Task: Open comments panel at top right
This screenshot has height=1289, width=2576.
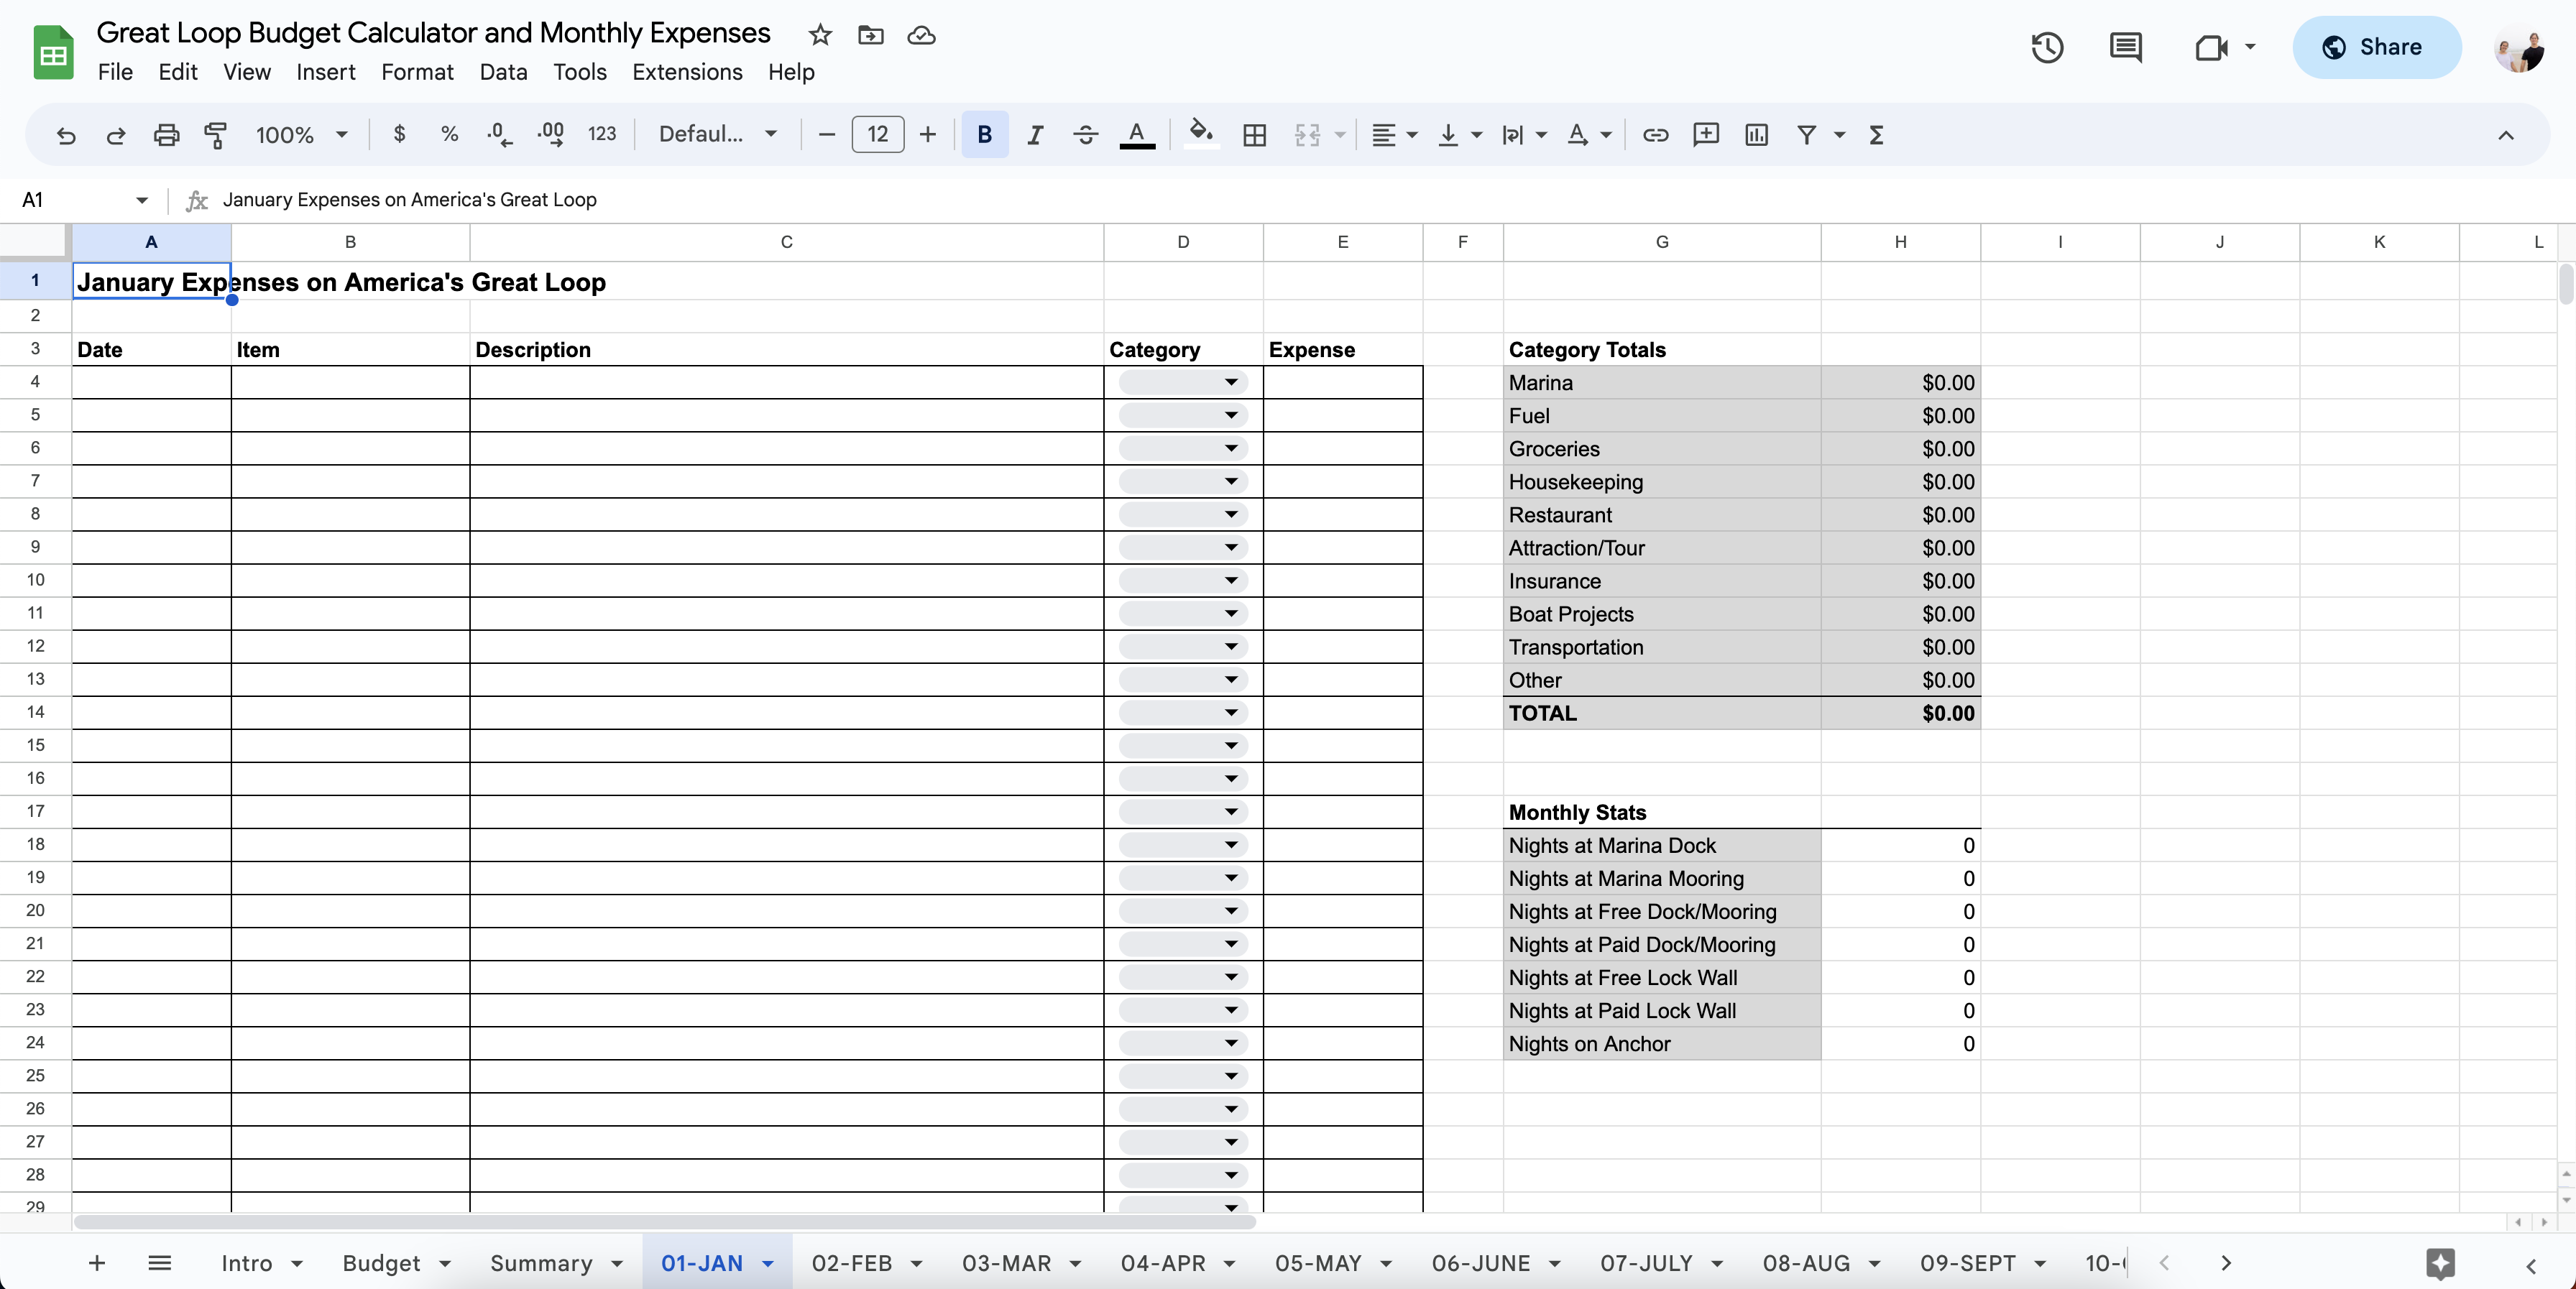Action: [2125, 47]
